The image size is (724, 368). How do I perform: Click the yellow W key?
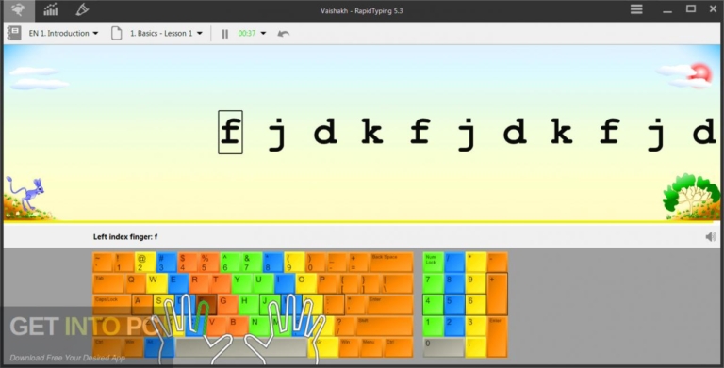156,283
